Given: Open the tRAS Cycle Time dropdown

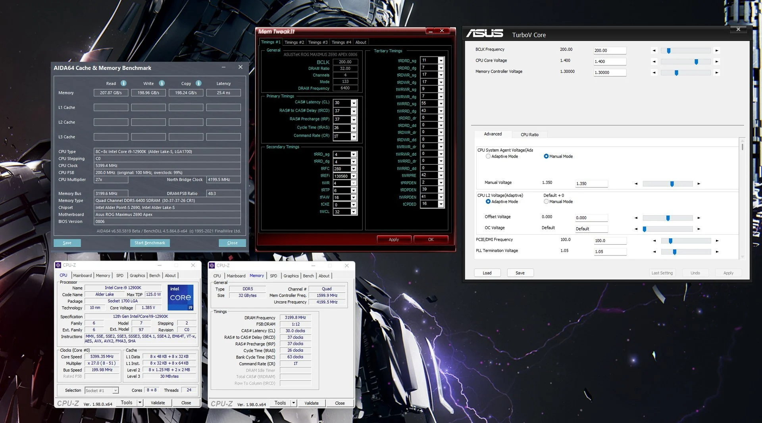Looking at the screenshot, I should (354, 128).
